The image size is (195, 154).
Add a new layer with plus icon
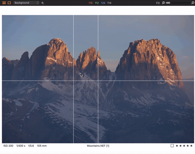coord(43,3)
